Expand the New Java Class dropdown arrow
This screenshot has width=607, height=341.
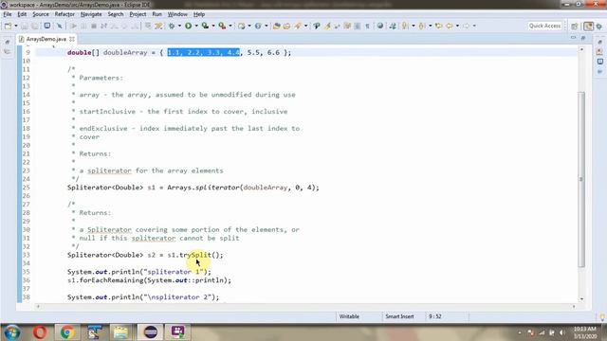(266, 26)
